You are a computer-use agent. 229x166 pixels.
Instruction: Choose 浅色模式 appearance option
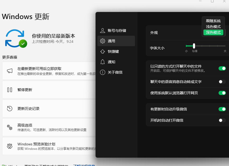point(213,27)
